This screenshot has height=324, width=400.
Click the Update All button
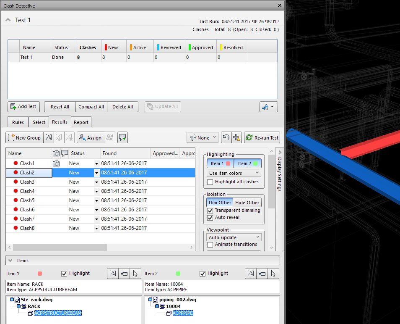tap(163, 107)
